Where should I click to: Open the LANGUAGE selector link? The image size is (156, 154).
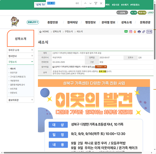150,13
